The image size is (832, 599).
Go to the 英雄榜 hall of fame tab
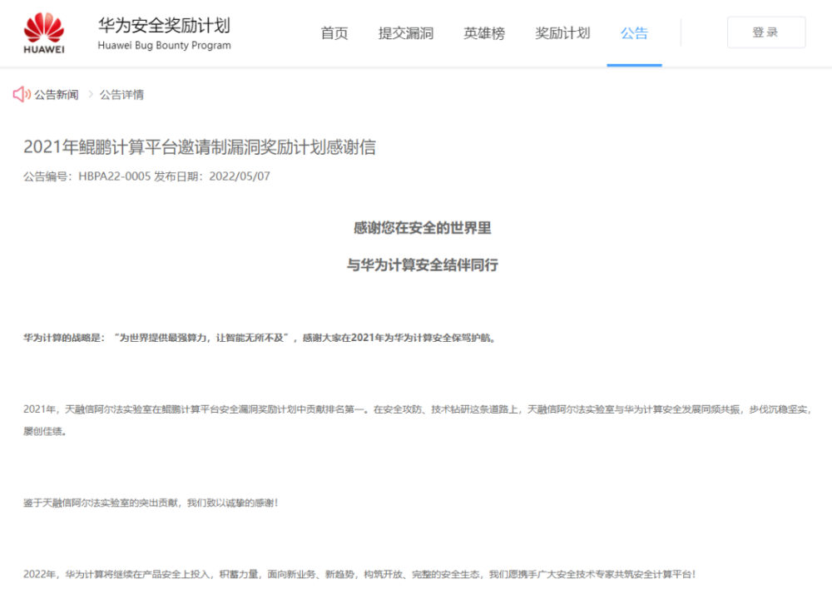[x=484, y=33]
